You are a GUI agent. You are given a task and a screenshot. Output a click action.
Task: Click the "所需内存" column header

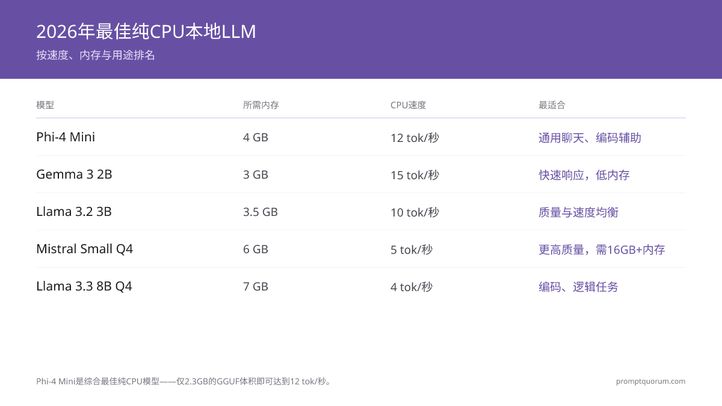[x=261, y=105]
